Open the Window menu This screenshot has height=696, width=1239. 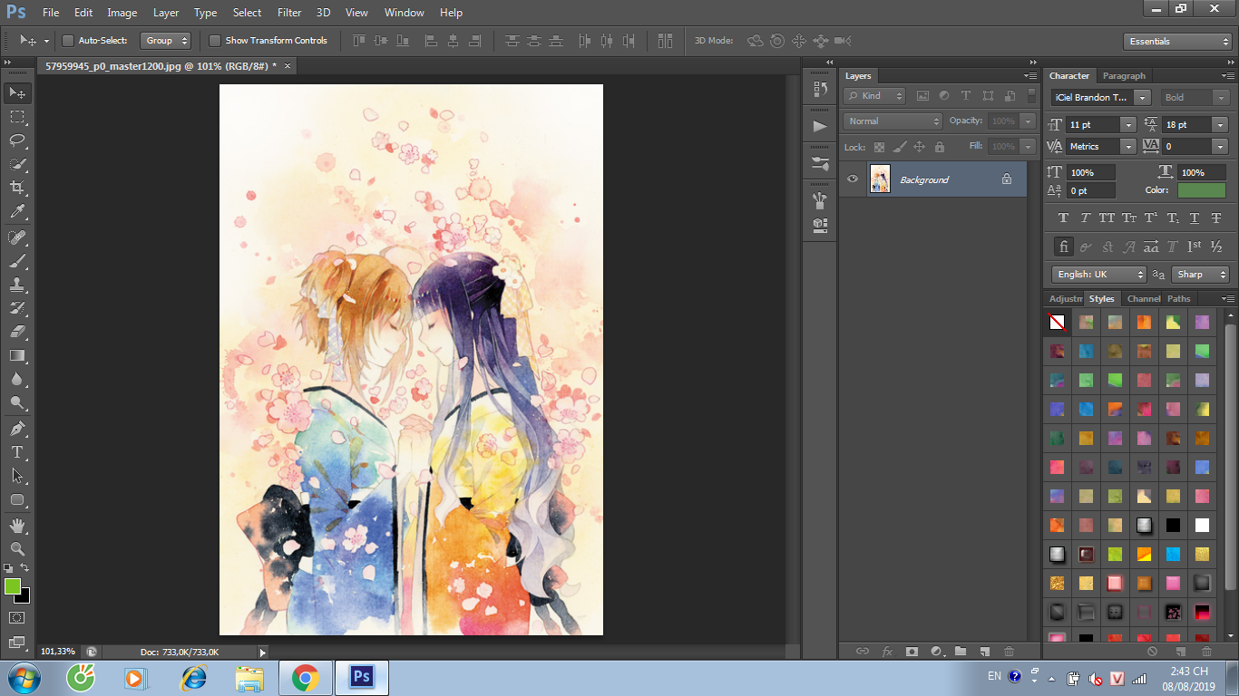tap(404, 13)
